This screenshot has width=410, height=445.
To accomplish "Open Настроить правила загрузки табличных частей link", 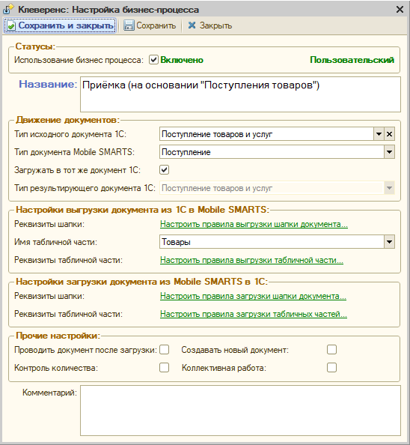I will (254, 314).
